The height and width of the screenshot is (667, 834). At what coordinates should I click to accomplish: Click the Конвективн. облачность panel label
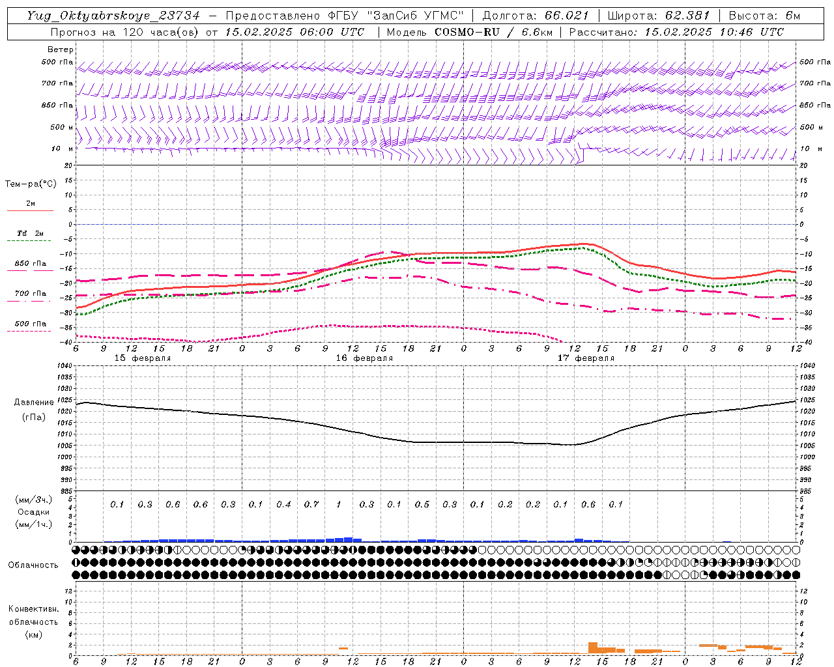tap(33, 615)
